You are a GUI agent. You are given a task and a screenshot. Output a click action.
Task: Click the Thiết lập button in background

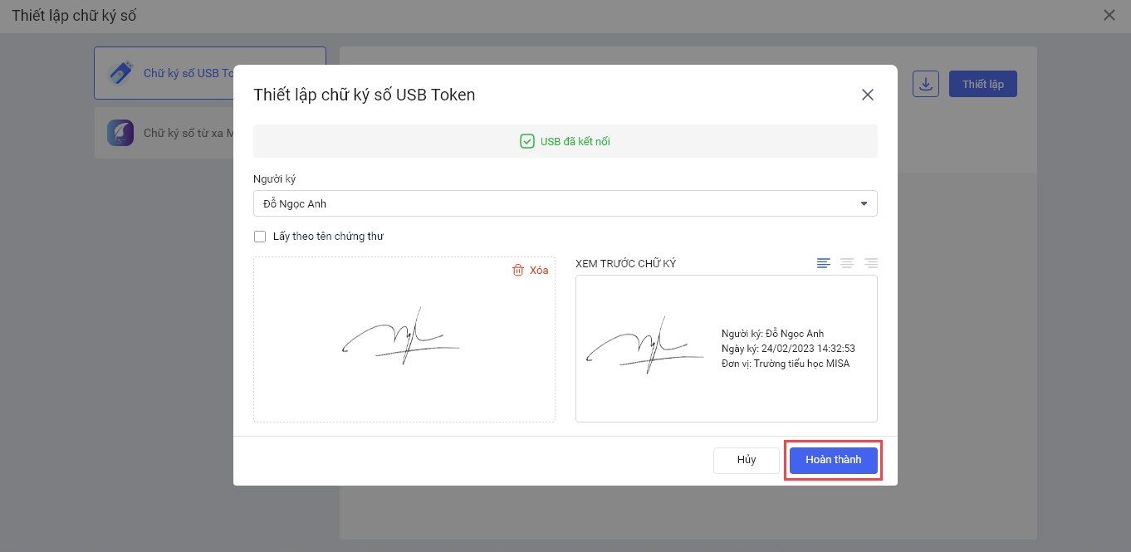point(983,84)
